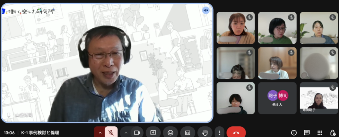Raise your hand in the meeting
Viewport: 339px width, 137px height.
[x=205, y=132]
